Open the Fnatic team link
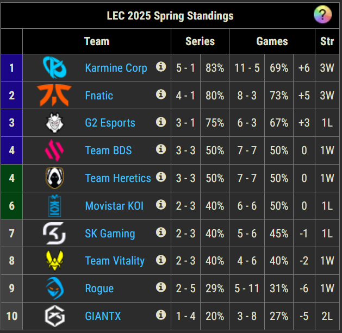 [x=99, y=96]
